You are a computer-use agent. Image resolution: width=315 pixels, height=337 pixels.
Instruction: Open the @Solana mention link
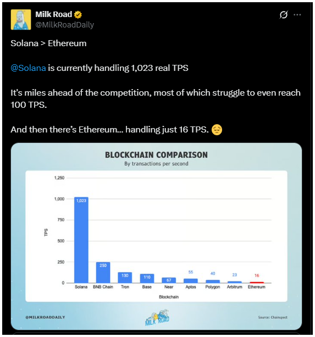coord(29,68)
